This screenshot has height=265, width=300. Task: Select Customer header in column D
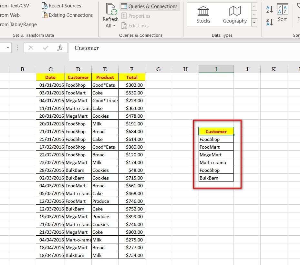78,77
